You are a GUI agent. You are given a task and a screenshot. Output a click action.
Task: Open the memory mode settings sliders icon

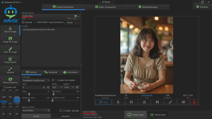click(x=49, y=111)
